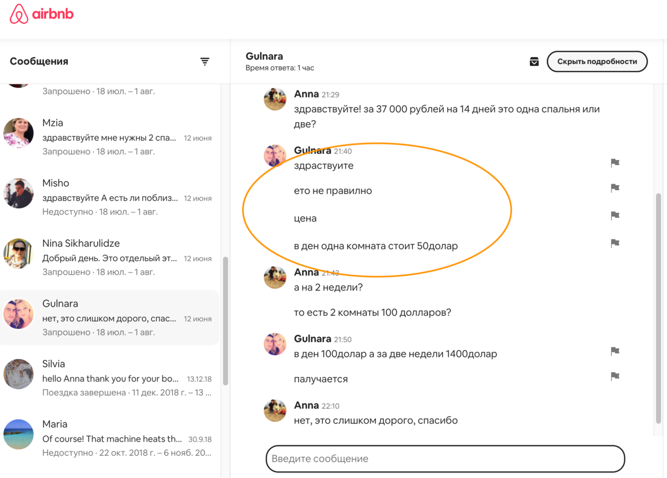Open the Mzia conversation
The image size is (667, 478).
click(109, 137)
